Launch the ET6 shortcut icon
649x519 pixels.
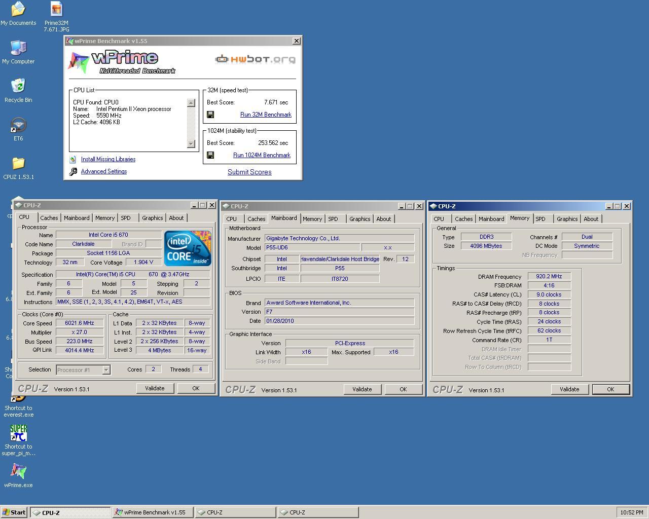(x=18, y=125)
